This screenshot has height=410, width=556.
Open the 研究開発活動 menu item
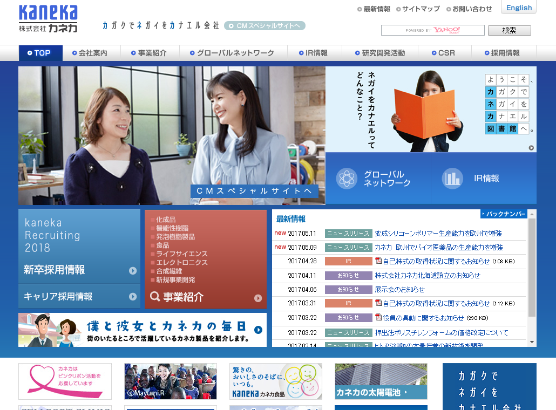pyautogui.click(x=380, y=53)
